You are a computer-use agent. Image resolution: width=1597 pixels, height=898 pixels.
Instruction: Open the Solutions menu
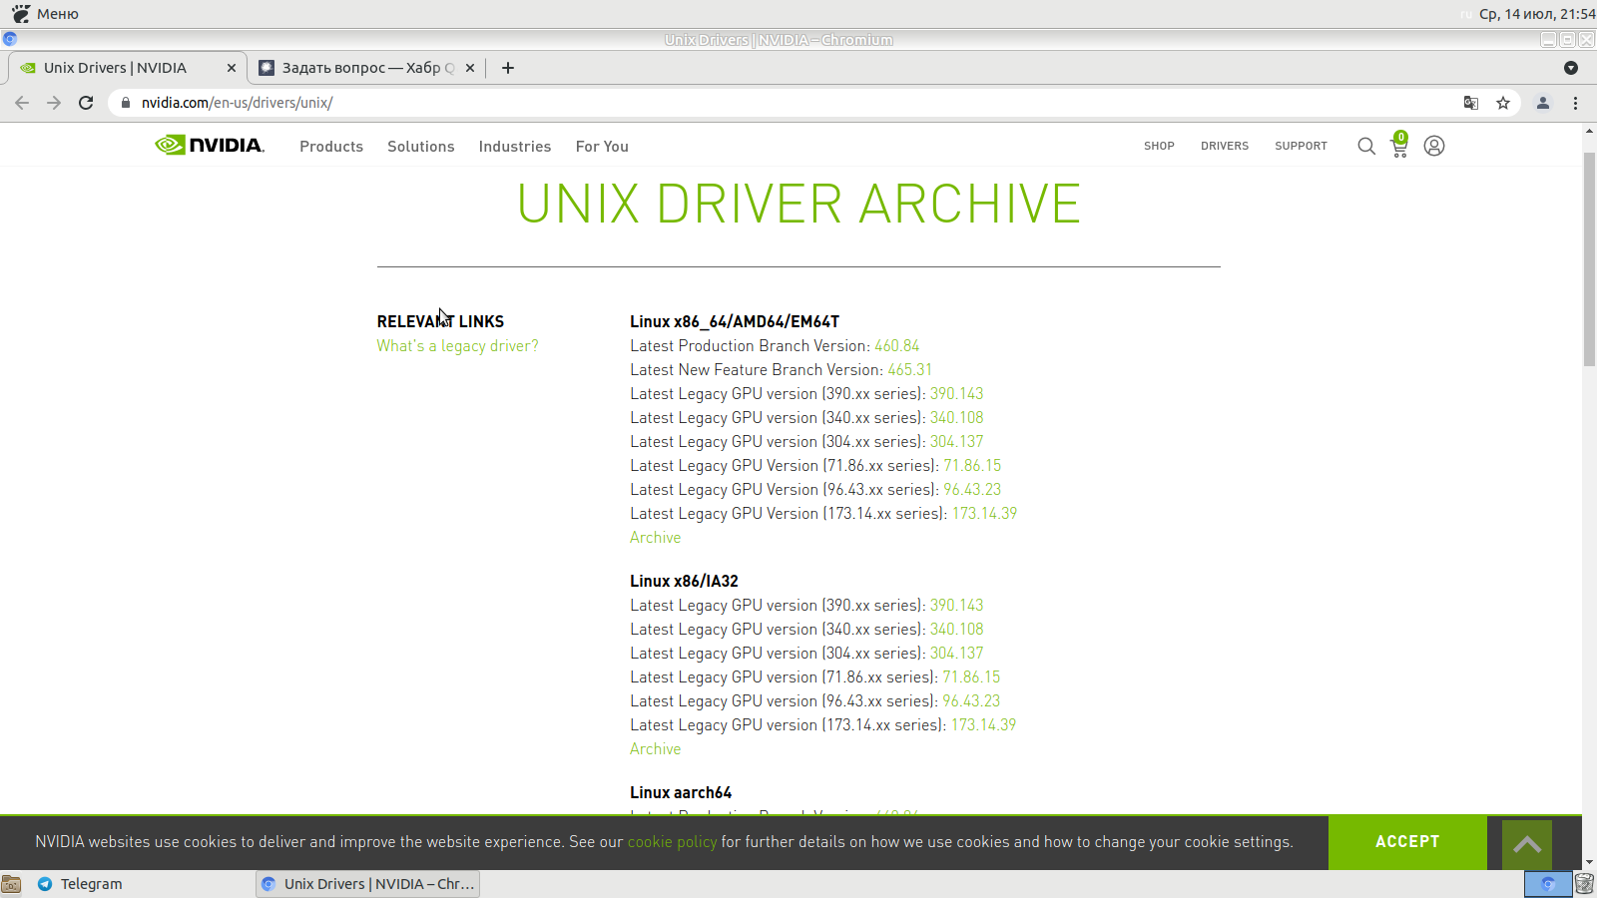click(x=421, y=147)
